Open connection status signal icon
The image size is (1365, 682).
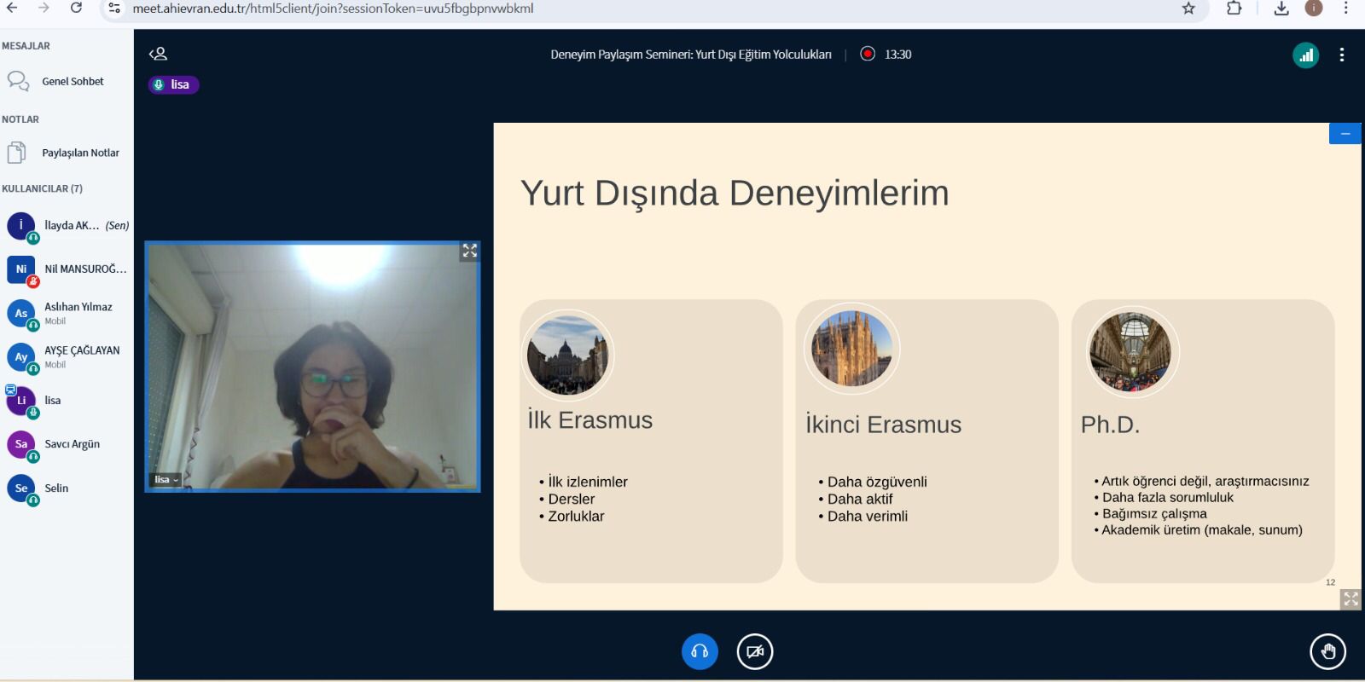click(x=1305, y=55)
